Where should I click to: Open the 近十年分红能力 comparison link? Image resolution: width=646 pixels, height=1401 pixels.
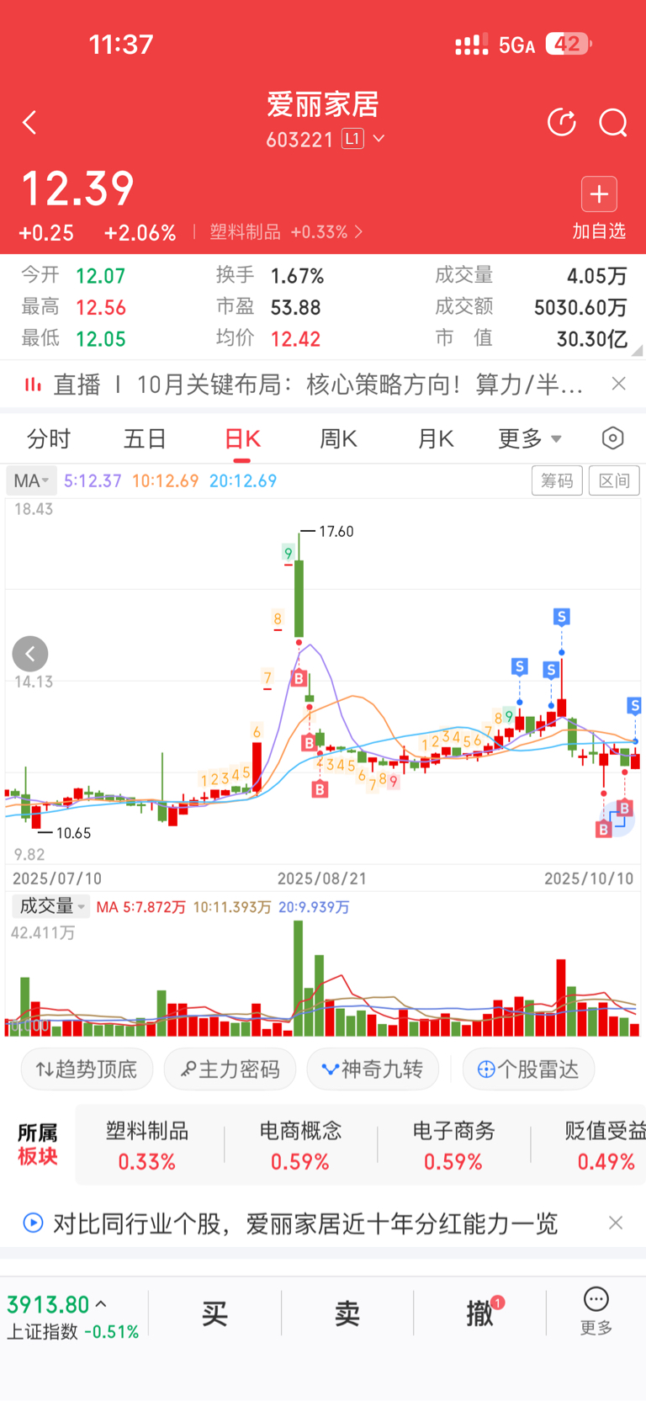click(x=305, y=1223)
